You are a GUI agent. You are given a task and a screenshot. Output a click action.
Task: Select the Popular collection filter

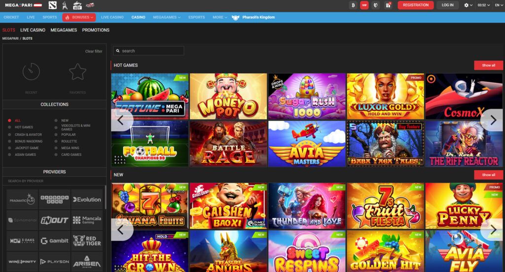point(65,135)
